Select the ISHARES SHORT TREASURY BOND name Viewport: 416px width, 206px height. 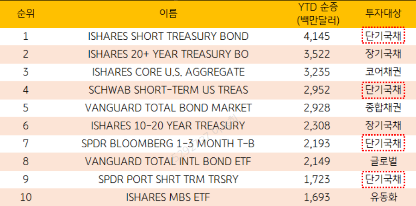(x=168, y=36)
